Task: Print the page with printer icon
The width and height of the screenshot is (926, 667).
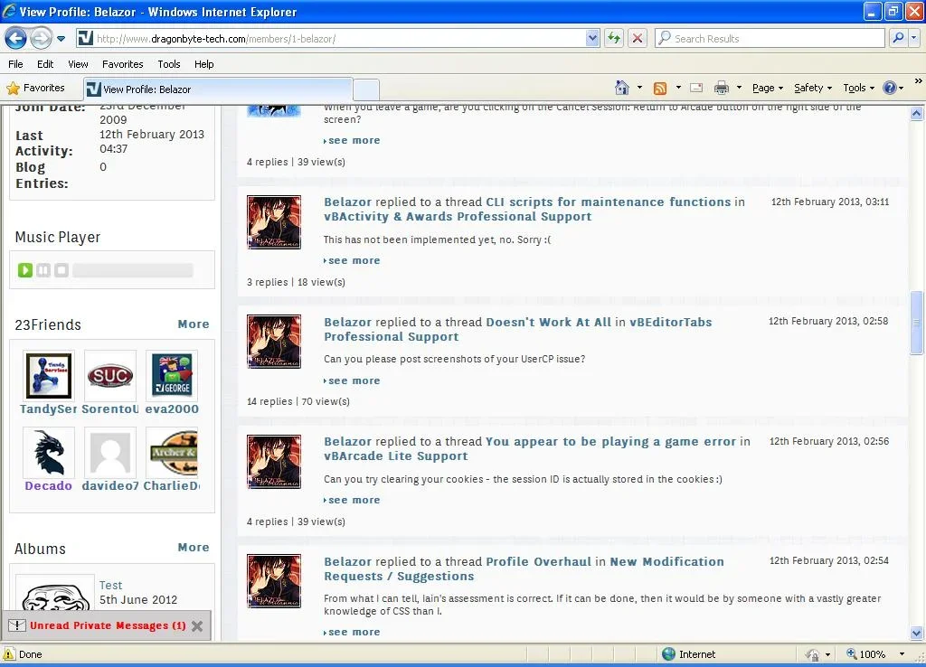Action: (x=721, y=88)
